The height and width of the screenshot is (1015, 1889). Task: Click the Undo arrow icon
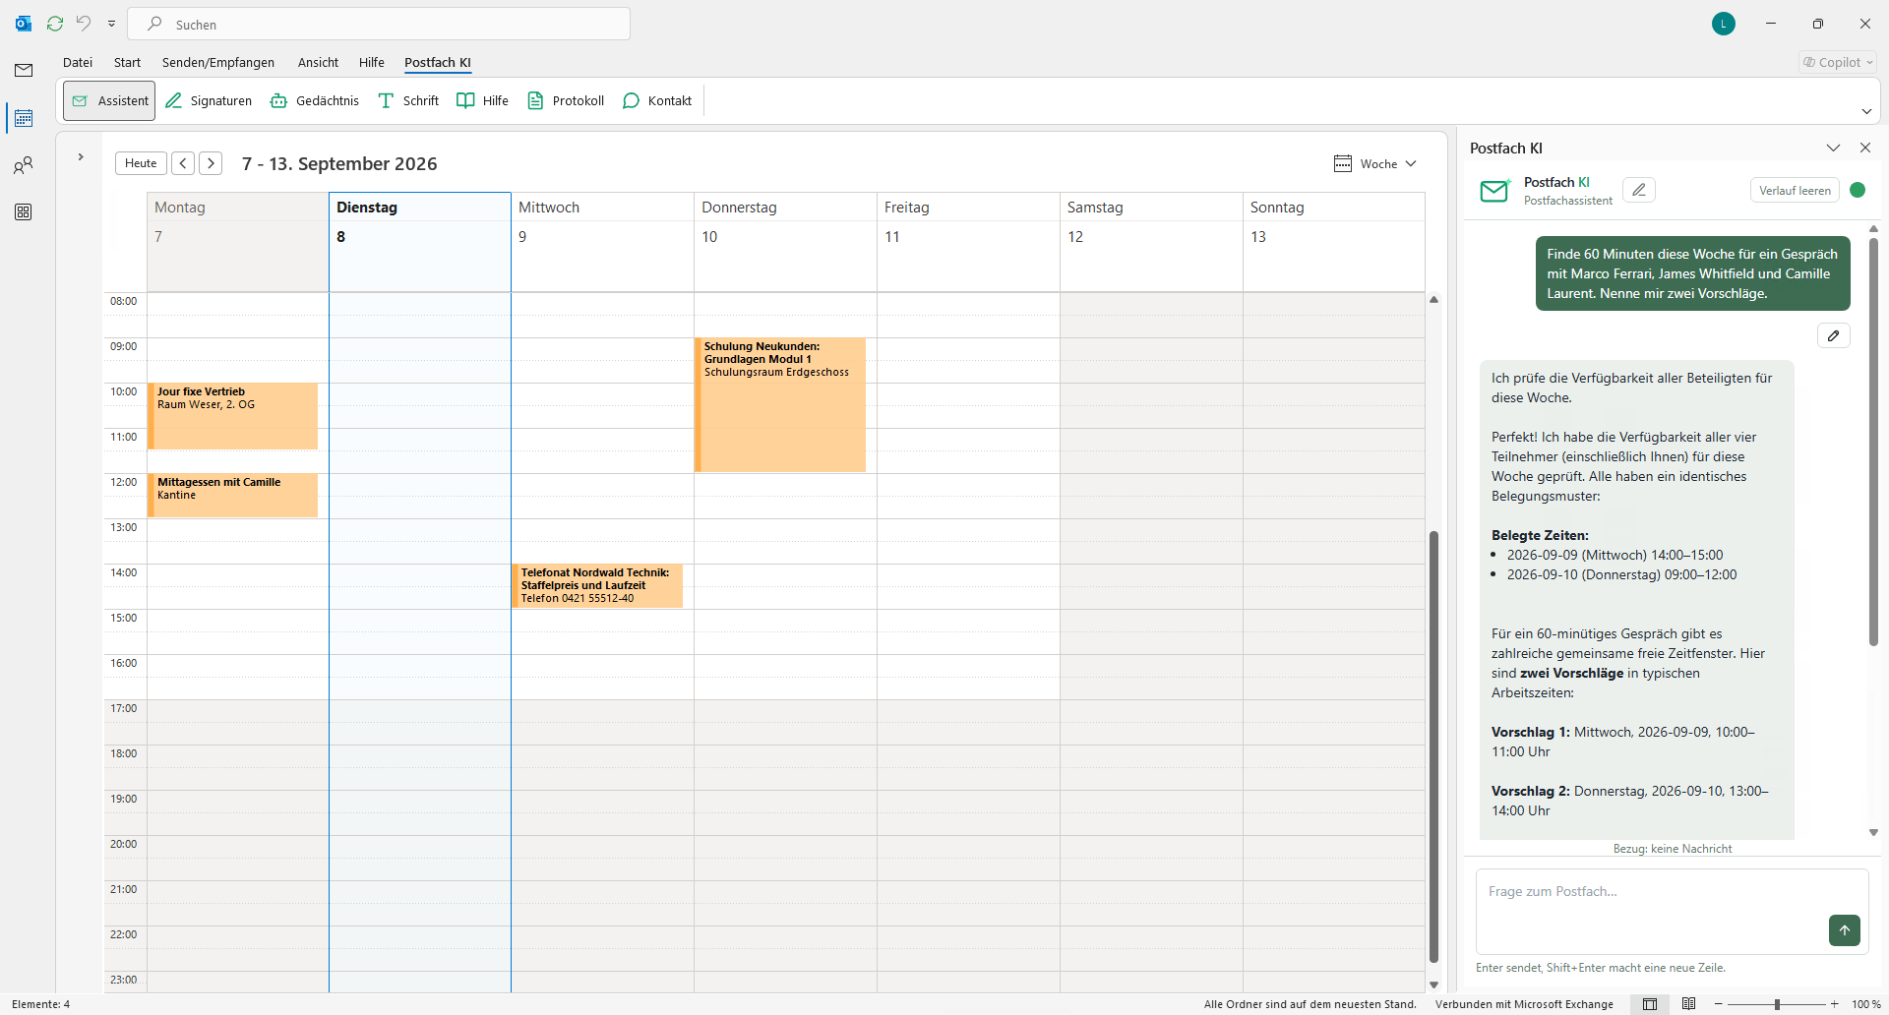pos(84,24)
